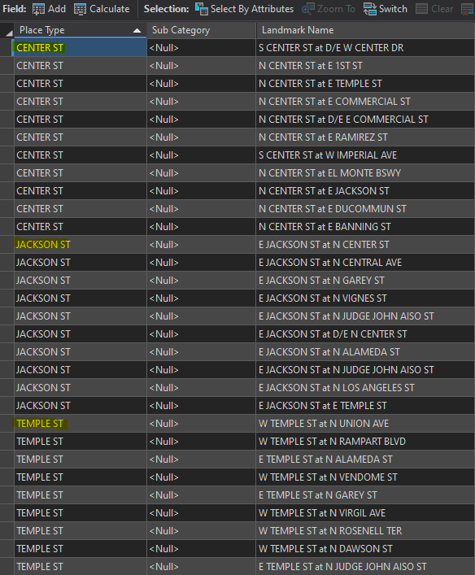The width and height of the screenshot is (475, 575).
Task: Click 'N CENTER ST at E DUCOMMUN ST'
Action: point(333,209)
